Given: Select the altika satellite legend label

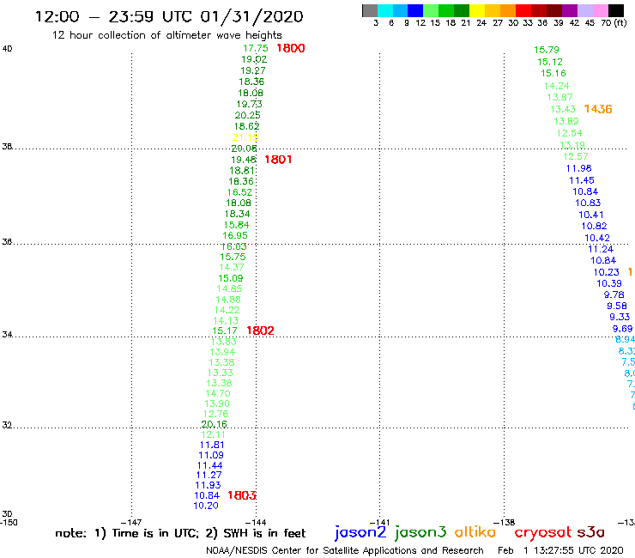Looking at the screenshot, I should click(475, 531).
